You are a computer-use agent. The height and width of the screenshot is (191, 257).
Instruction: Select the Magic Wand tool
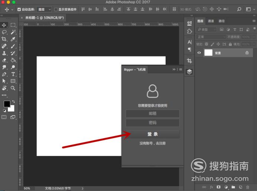coord(13,32)
